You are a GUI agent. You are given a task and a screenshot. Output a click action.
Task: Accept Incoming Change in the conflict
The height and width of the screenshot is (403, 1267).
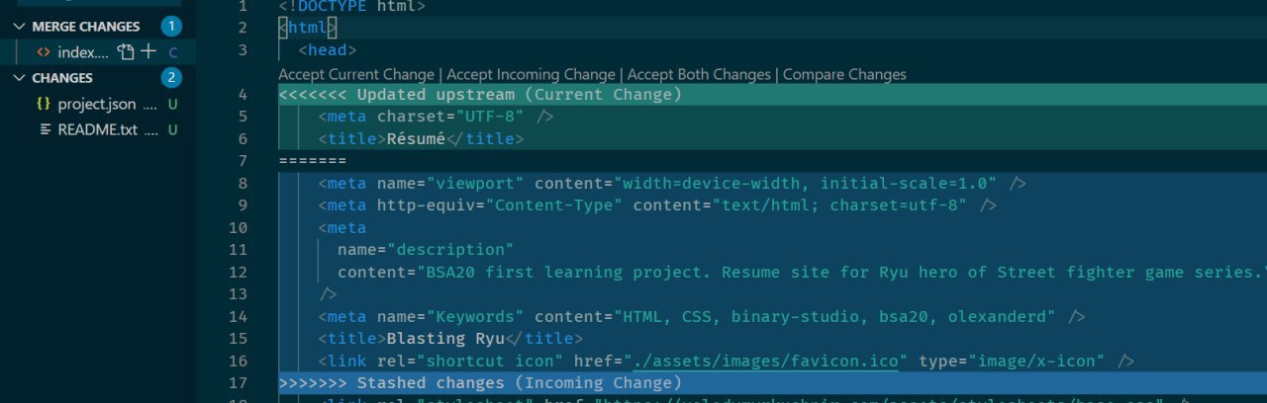click(x=531, y=74)
